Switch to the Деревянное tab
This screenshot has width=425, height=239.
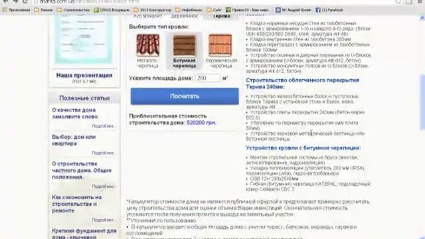[x=185, y=16]
